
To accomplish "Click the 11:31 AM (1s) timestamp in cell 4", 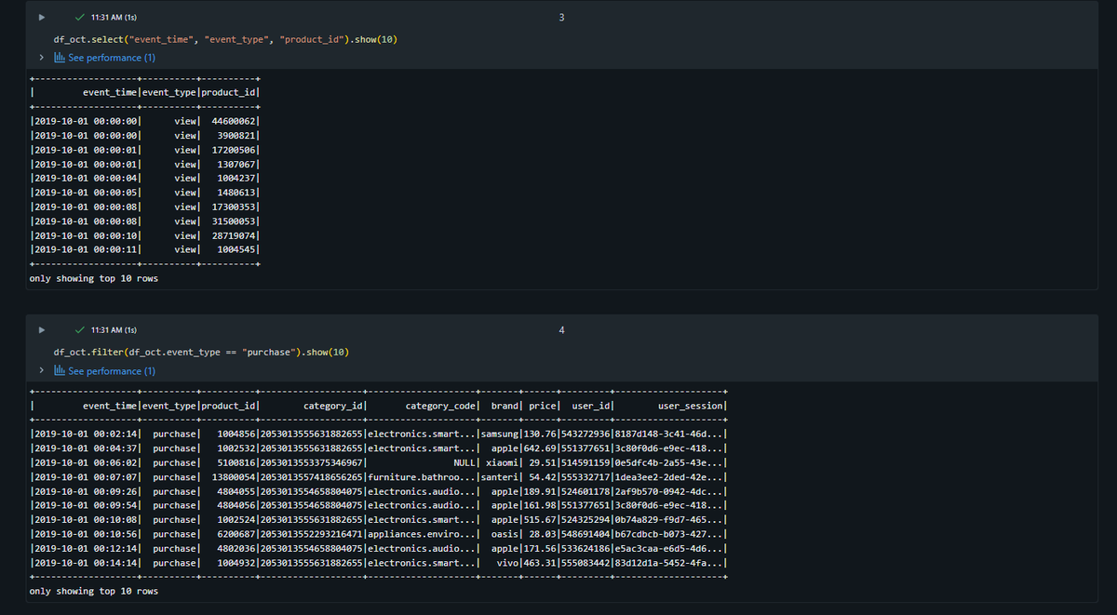I will (x=114, y=330).
